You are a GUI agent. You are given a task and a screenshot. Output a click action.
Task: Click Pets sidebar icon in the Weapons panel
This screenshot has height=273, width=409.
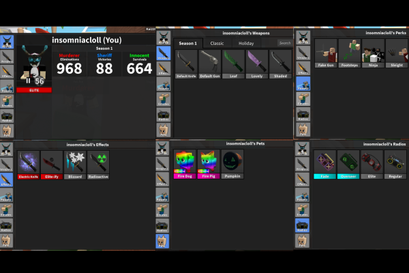point(164,130)
